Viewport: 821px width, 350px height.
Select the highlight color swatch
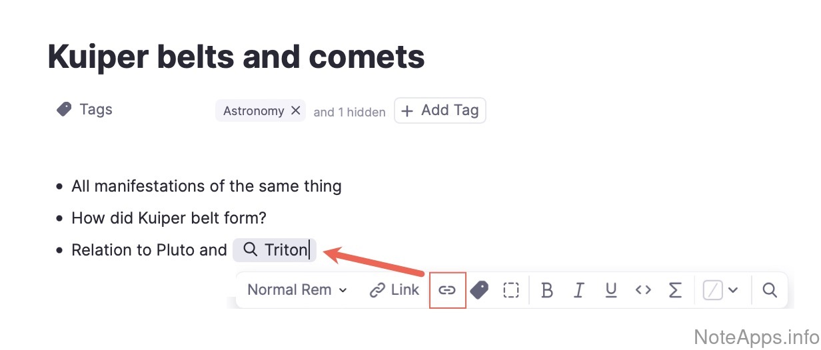(x=713, y=290)
